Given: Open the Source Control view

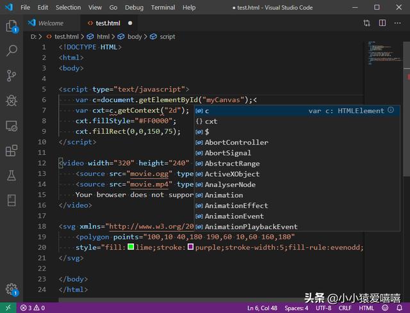Looking at the screenshot, I should pyautogui.click(x=12, y=76).
